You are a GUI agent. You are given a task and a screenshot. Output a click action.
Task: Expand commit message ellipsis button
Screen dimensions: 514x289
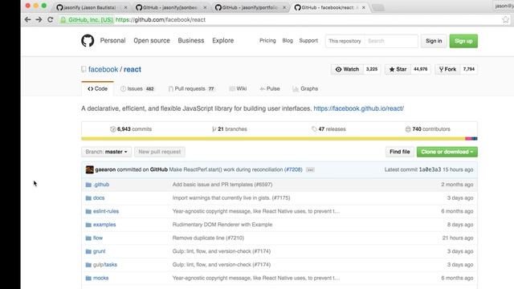(310, 169)
